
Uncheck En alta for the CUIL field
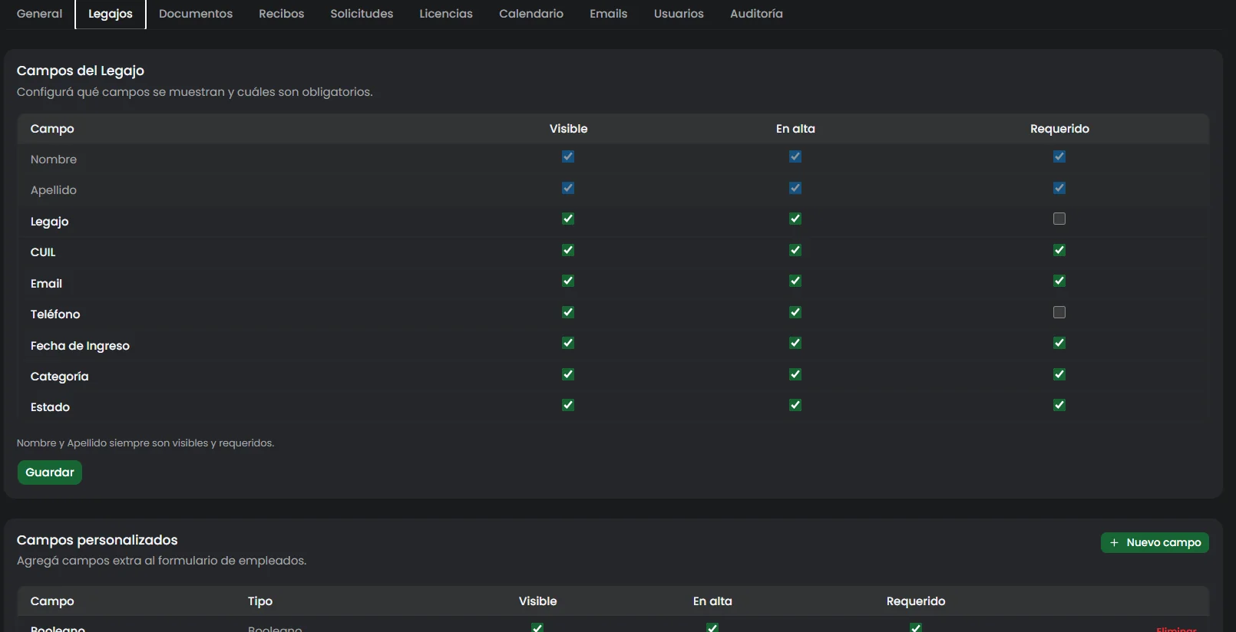795,250
